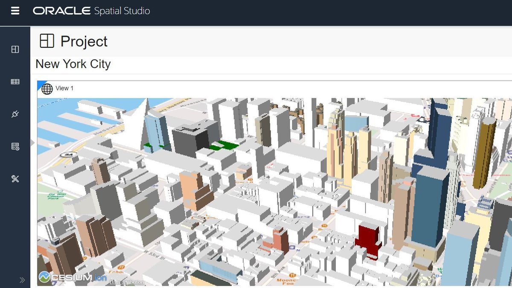Viewport: 512px width, 288px height.
Task: Open the hamburger navigation menu
Action: pyautogui.click(x=15, y=11)
